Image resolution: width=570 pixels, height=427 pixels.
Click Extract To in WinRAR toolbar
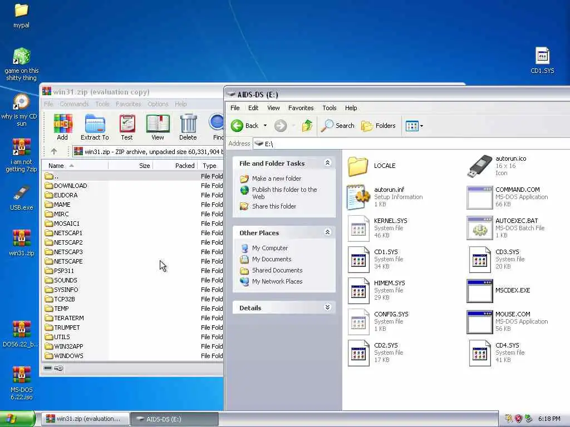point(95,127)
